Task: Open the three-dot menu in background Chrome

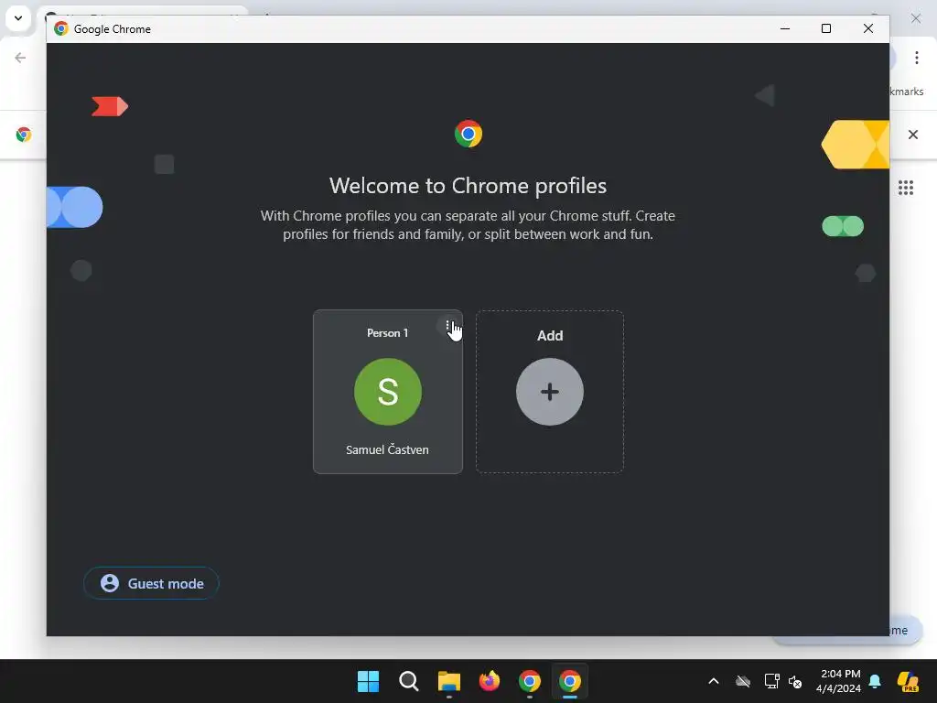Action: click(x=916, y=58)
